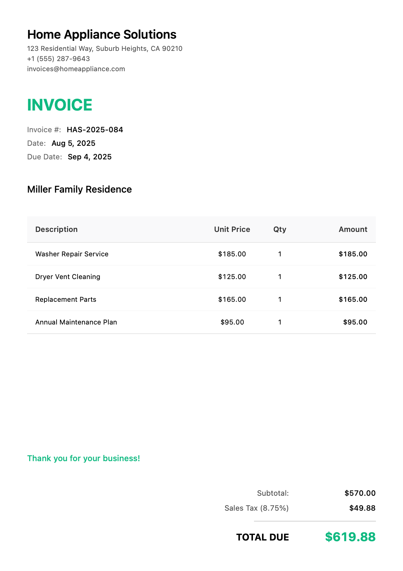403x571 pixels.
Task: Click the Due Date label
Action: coord(45,157)
